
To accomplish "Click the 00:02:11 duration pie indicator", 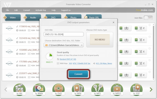I will 49,57.
